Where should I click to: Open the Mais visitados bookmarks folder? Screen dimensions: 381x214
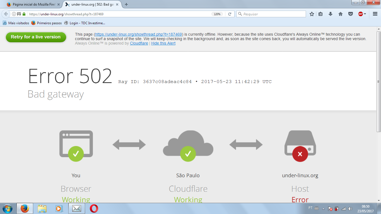point(16,23)
